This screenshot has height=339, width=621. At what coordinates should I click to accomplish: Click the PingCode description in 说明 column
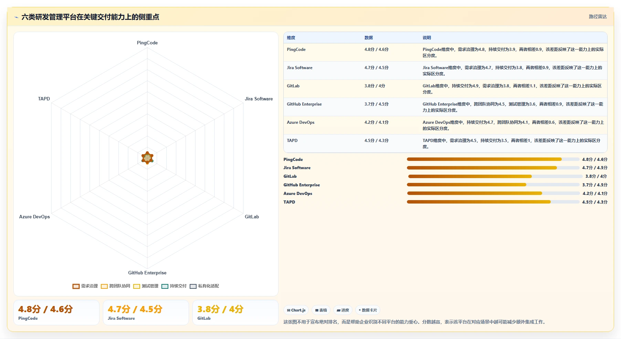tap(513, 53)
